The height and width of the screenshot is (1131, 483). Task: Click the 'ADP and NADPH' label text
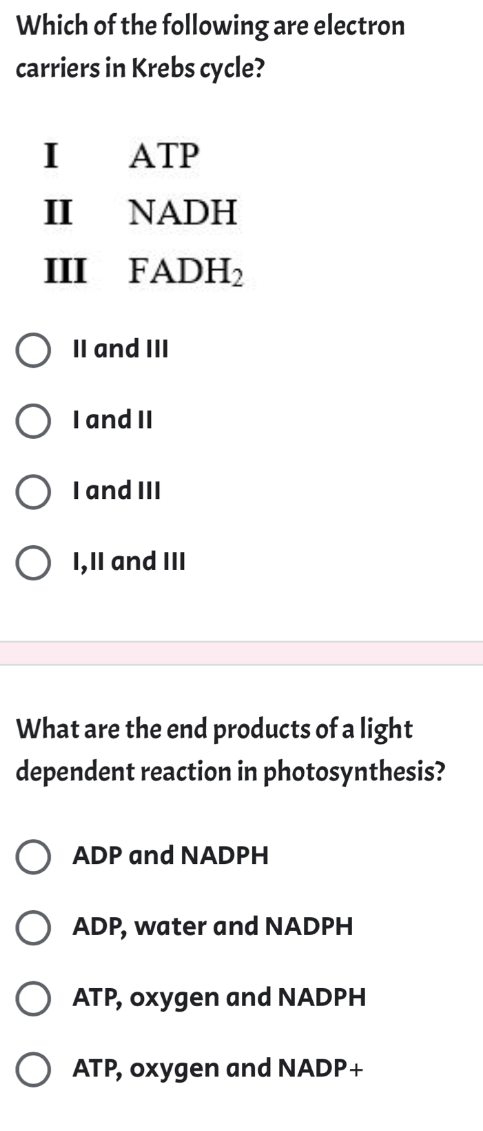170,856
